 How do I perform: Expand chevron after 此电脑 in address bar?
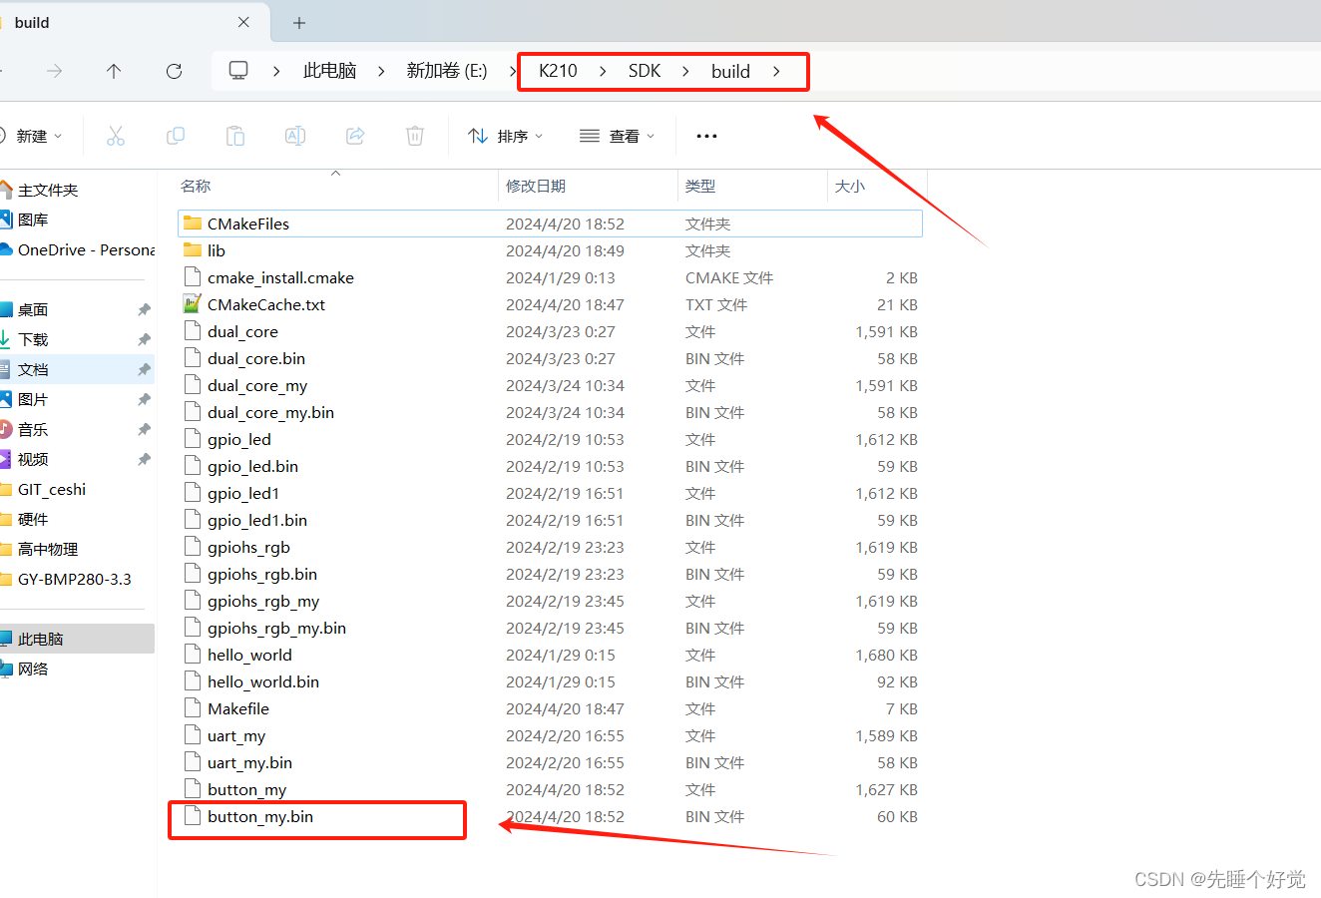click(x=381, y=71)
